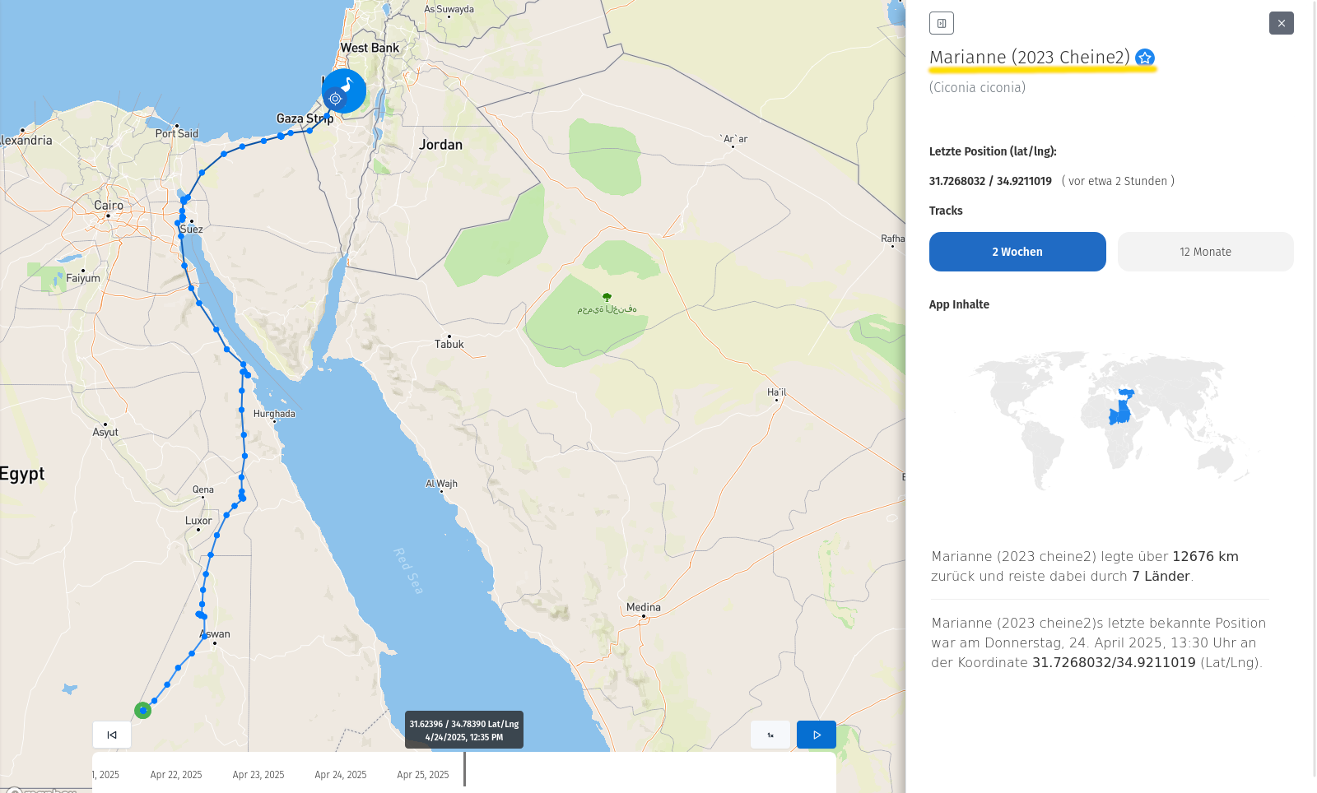The image size is (1317, 793).
Task: Click the timeline playhead position marker
Action: [x=464, y=769]
